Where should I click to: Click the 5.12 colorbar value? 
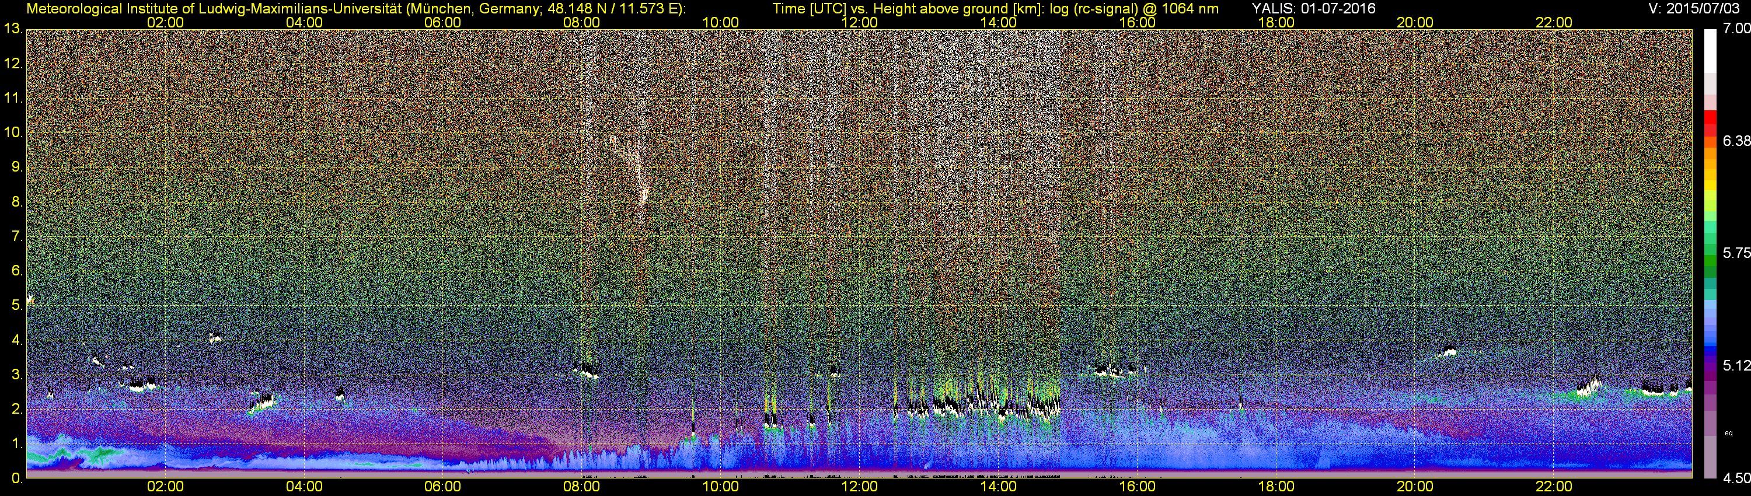(1736, 366)
